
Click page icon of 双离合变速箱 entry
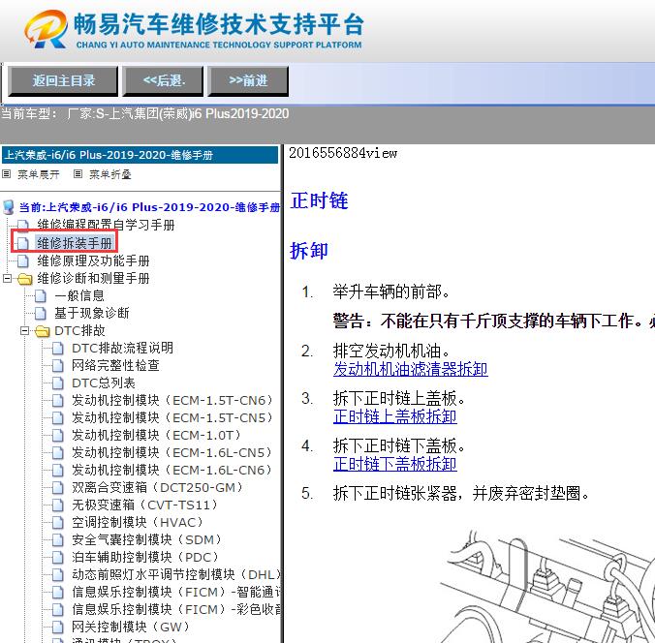click(58, 488)
